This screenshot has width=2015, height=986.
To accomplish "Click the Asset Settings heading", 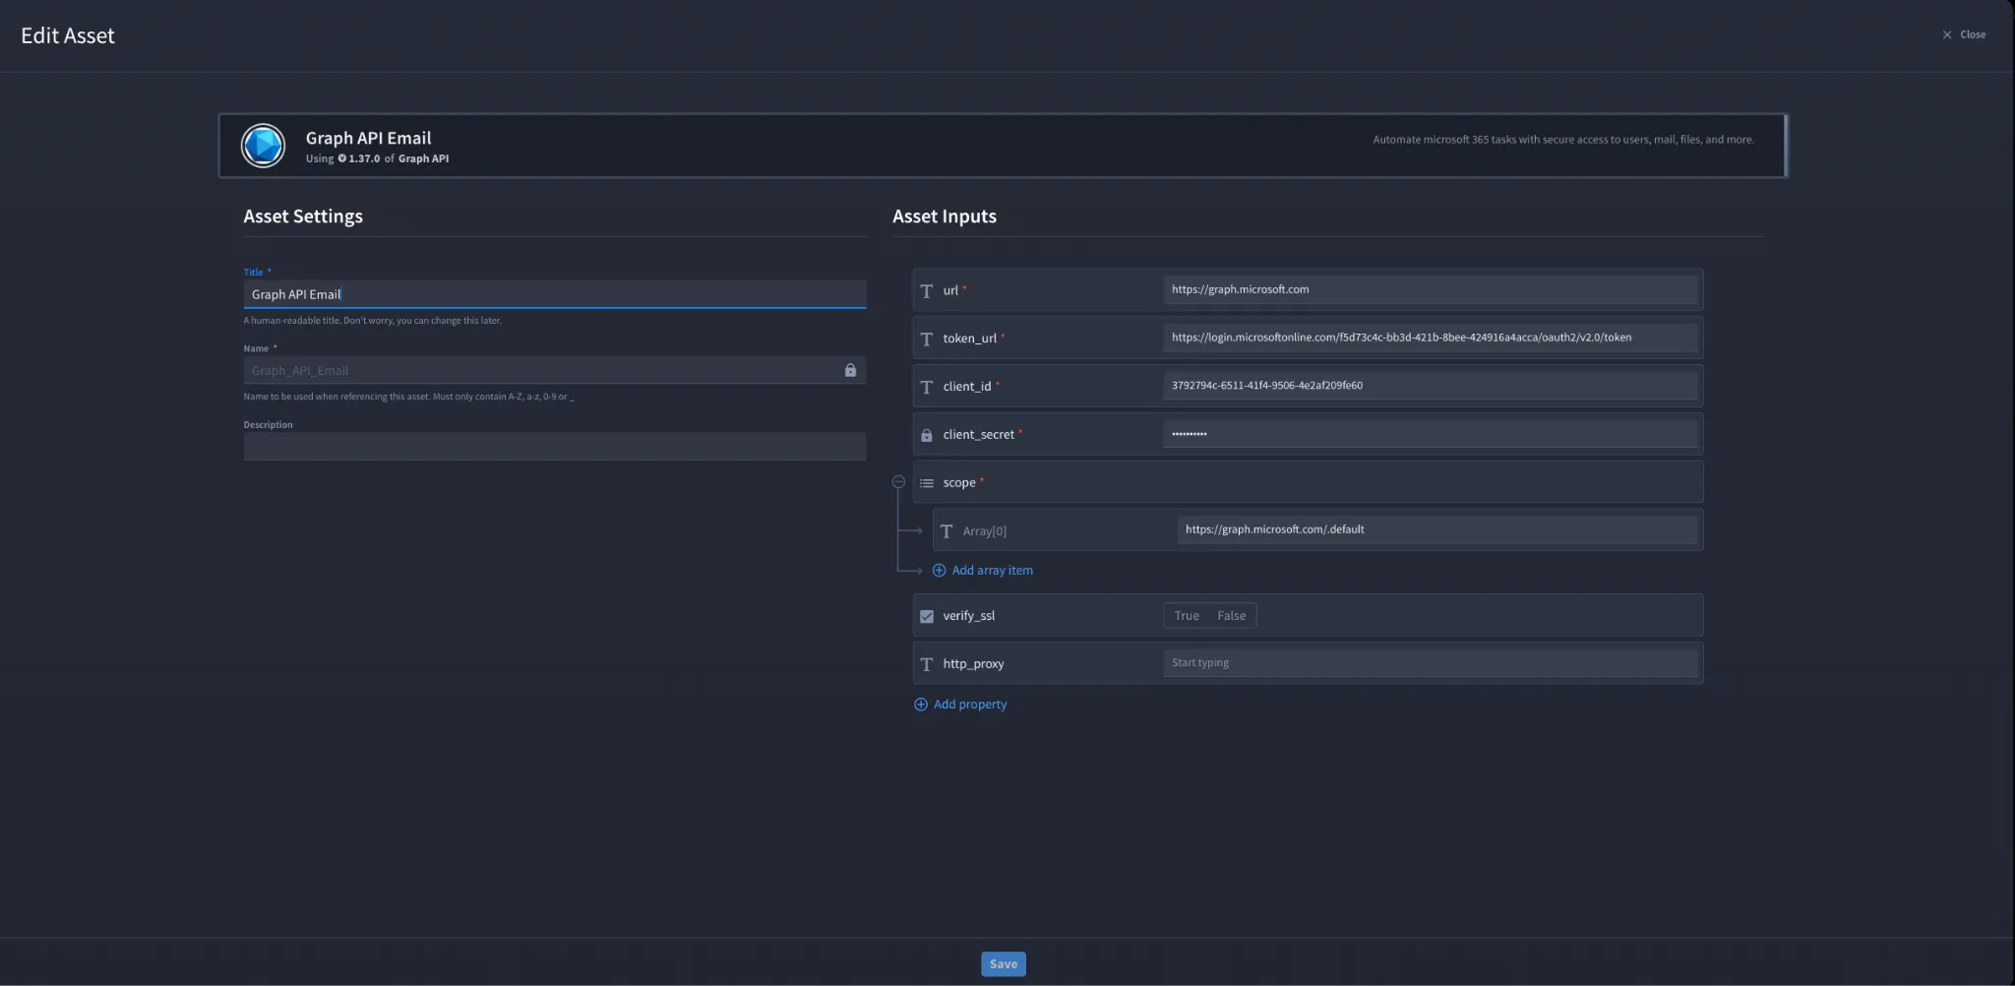I will click(x=303, y=216).
